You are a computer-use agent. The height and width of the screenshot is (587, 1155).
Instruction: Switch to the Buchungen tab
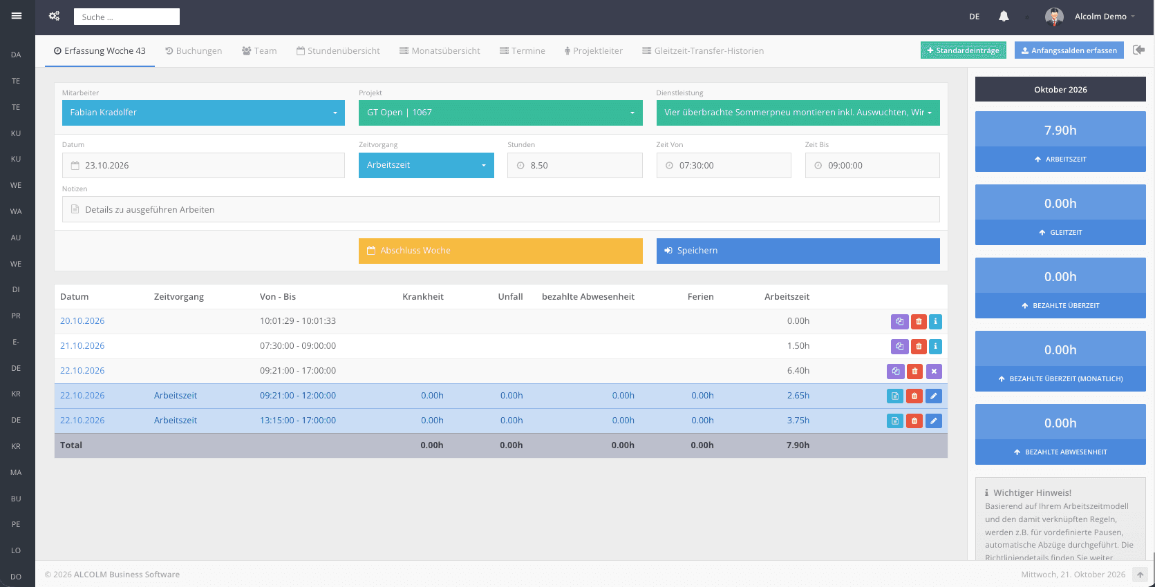194,51
